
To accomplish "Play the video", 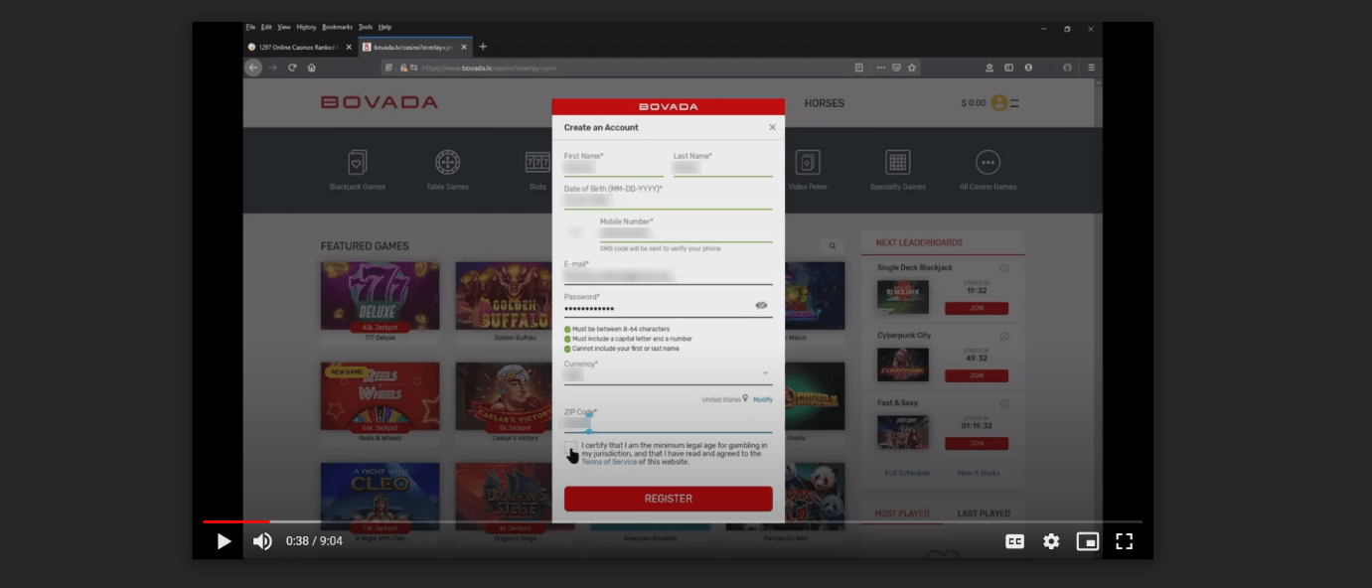I will click(224, 541).
